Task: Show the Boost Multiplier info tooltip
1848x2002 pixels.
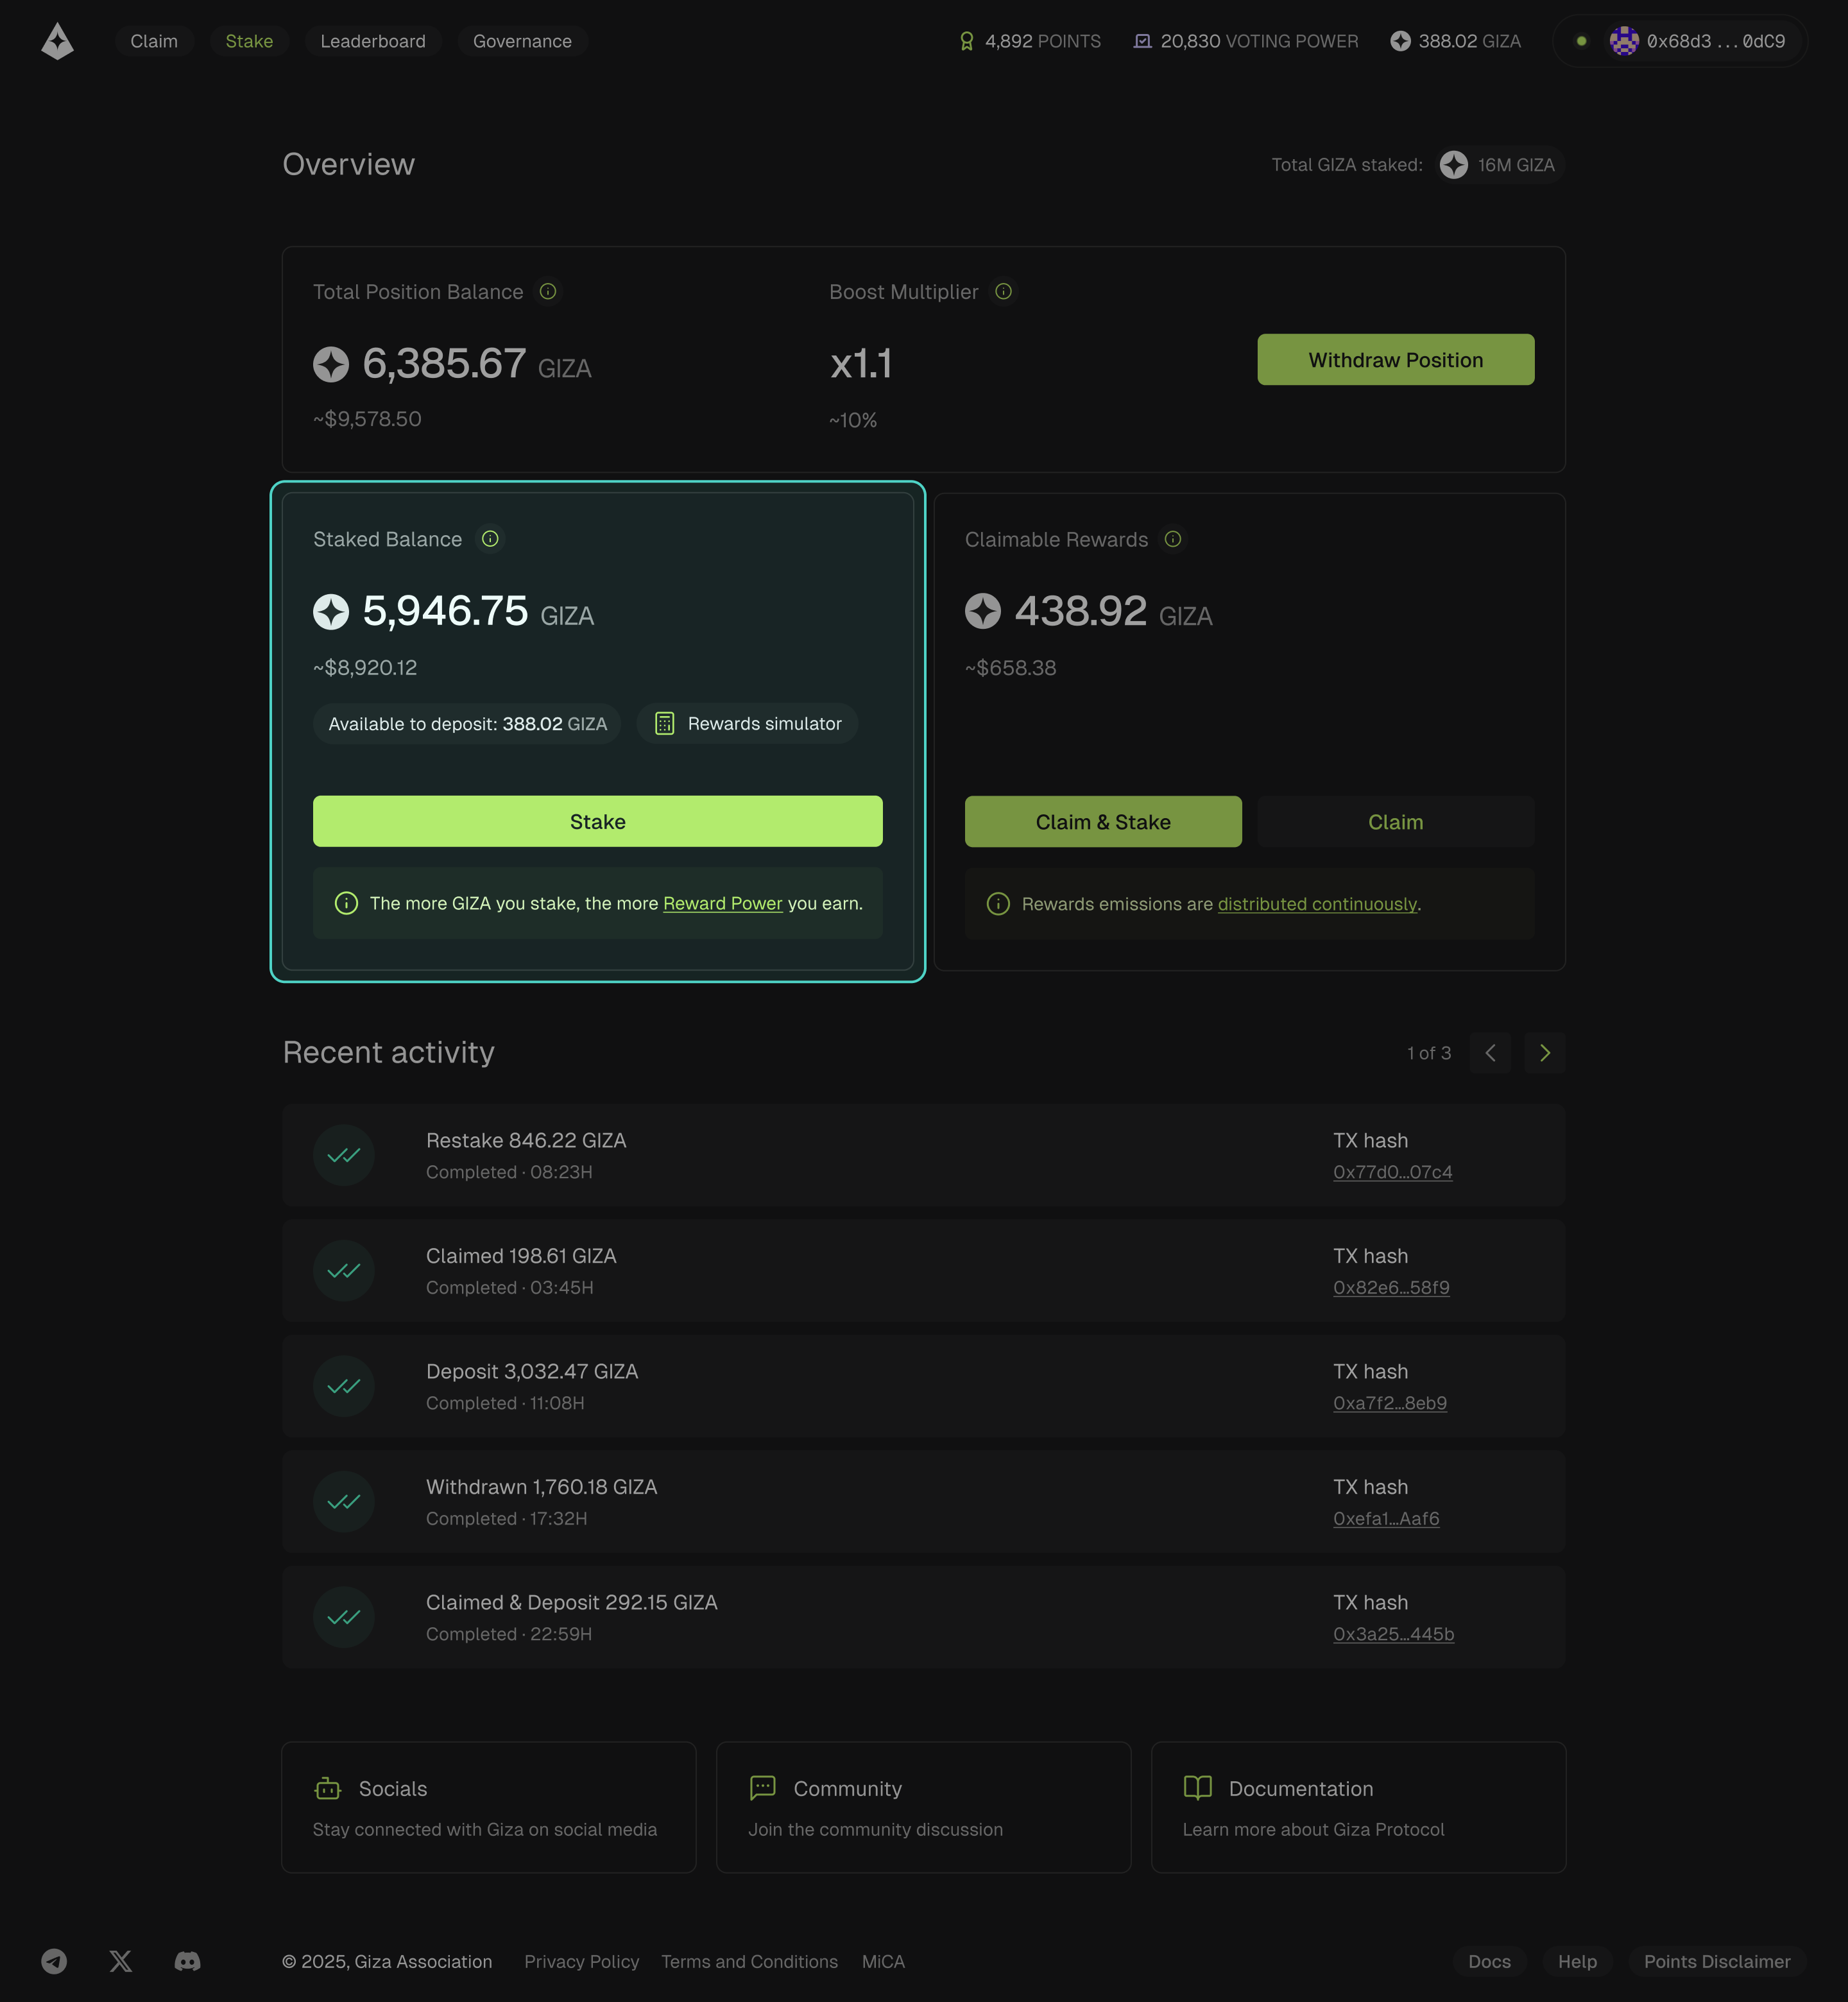Action: pos(1003,291)
